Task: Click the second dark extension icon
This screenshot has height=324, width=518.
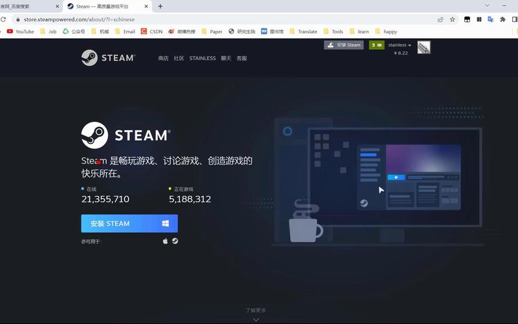Action: 479,19
